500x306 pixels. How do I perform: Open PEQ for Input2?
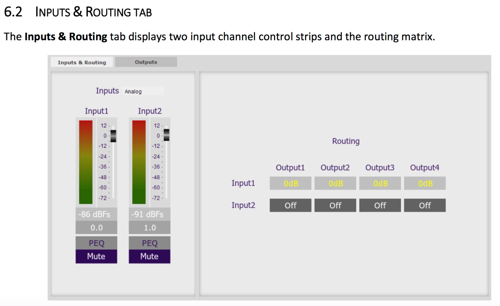click(149, 243)
